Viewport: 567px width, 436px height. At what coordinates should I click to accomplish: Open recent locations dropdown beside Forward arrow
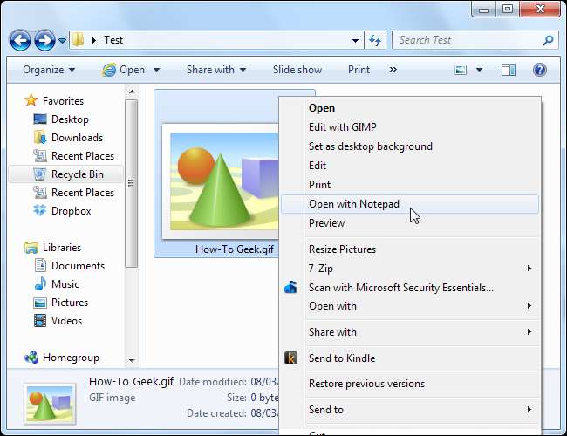[x=62, y=40]
